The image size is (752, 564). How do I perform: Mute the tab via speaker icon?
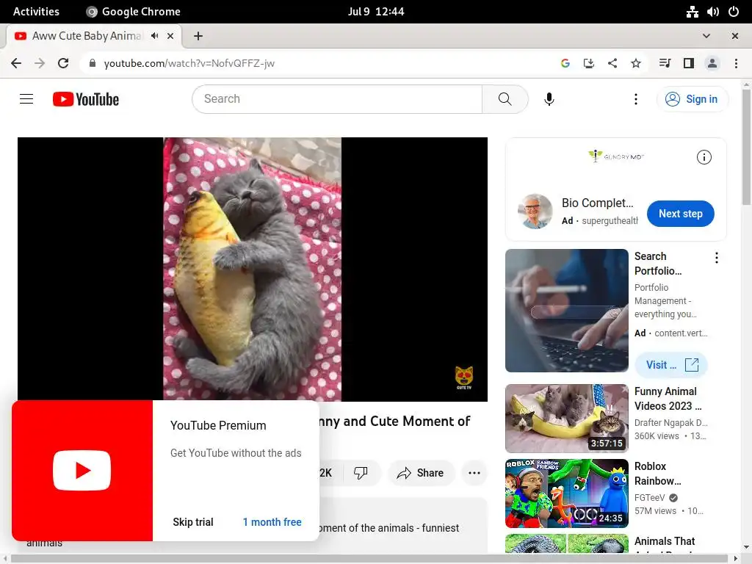tap(154, 36)
